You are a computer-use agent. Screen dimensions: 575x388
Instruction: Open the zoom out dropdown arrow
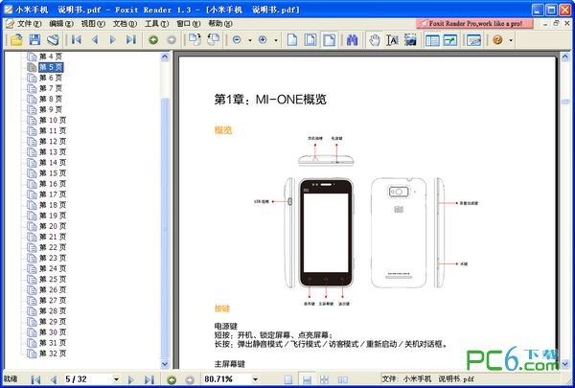pos(249,40)
